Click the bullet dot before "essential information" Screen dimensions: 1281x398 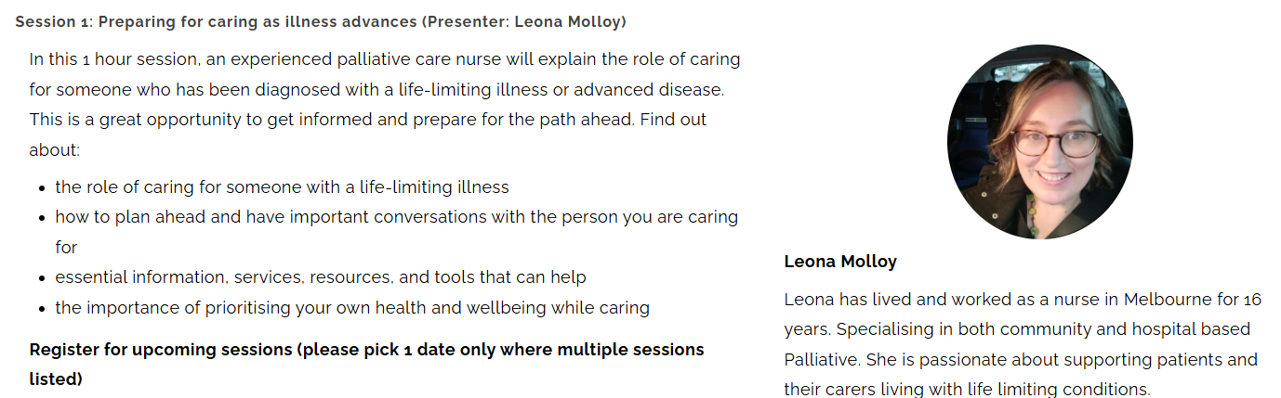tap(43, 278)
